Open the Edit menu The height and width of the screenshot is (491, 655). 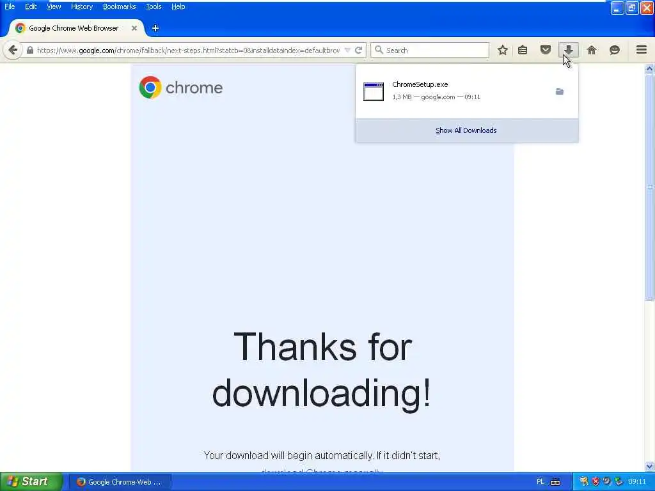point(31,6)
